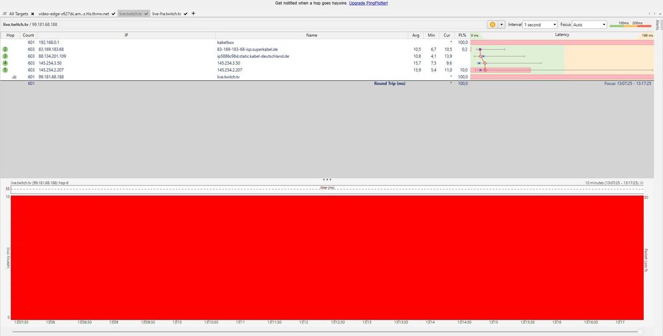Switch to the video-edge hls.ttvnw.net tab
The width and height of the screenshot is (663, 336).
click(74, 13)
